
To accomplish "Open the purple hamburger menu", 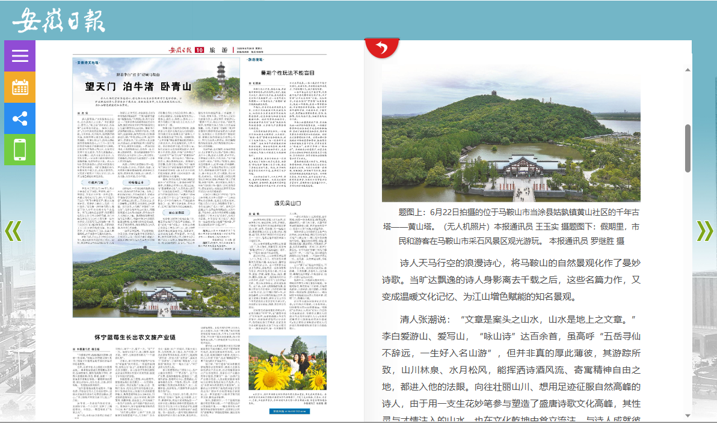I will point(20,56).
